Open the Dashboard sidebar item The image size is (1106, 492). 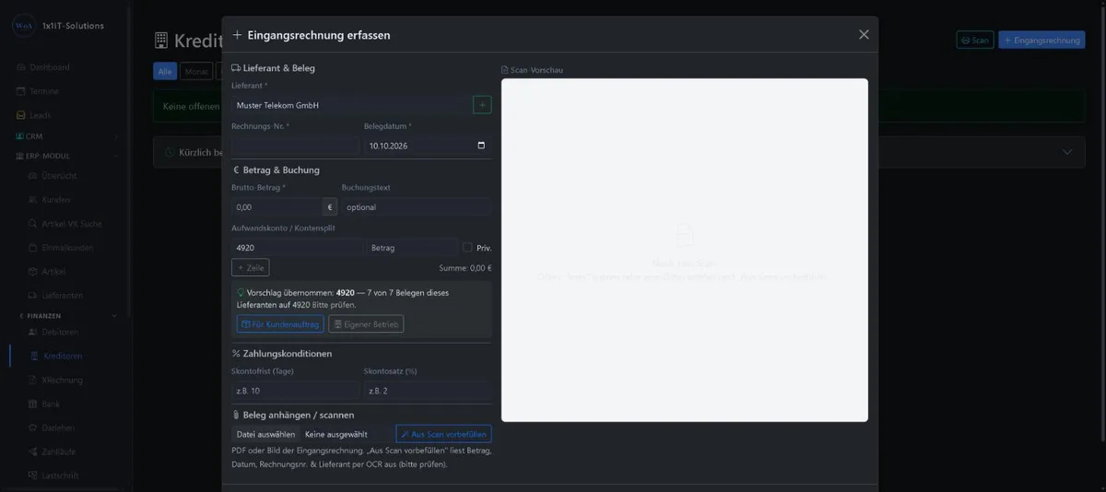tap(49, 67)
